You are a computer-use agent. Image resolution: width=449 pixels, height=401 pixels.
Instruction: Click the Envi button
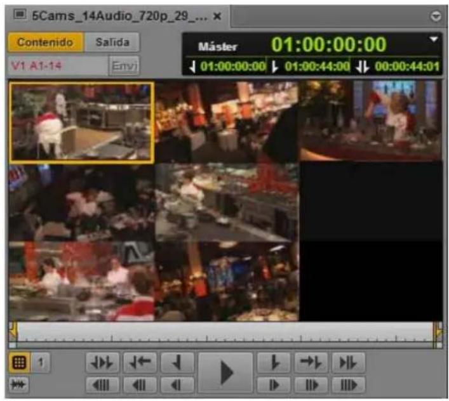coord(124,66)
